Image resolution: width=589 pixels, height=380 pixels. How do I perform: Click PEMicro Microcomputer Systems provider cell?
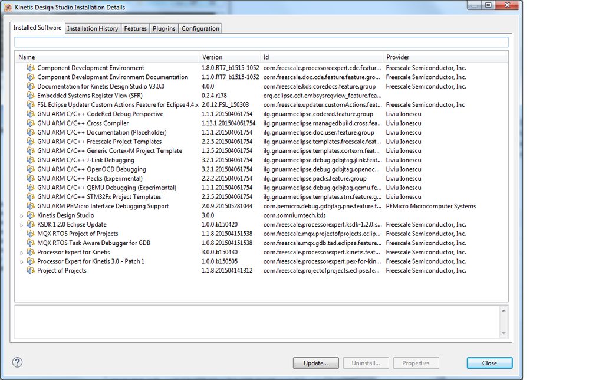(x=431, y=206)
